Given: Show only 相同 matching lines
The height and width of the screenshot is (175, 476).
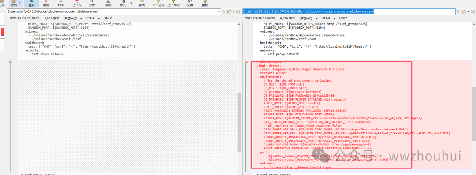Looking at the screenshot, I should pos(61,4).
